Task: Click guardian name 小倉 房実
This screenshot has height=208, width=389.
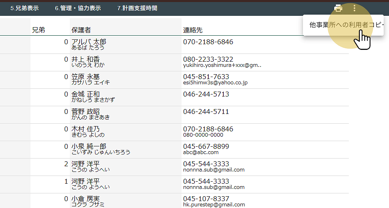Action: [x=85, y=199]
